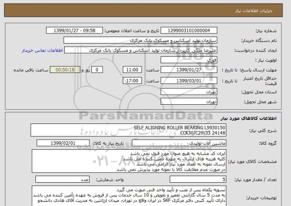
Task: Click the item need date 1399/02/01 field
Action: [63, 143]
